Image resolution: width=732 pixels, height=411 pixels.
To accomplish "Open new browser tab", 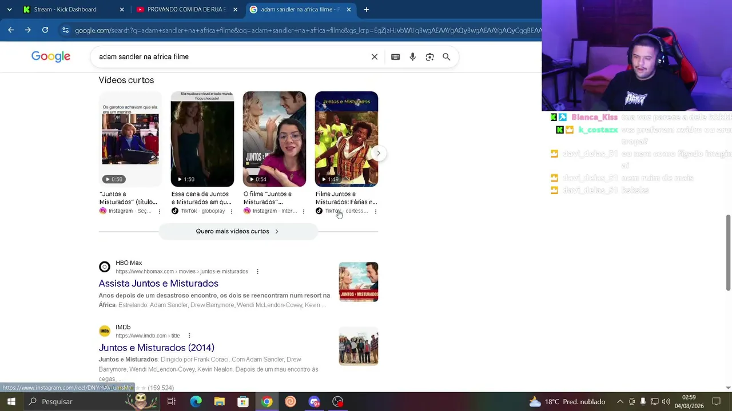I will pyautogui.click(x=366, y=10).
